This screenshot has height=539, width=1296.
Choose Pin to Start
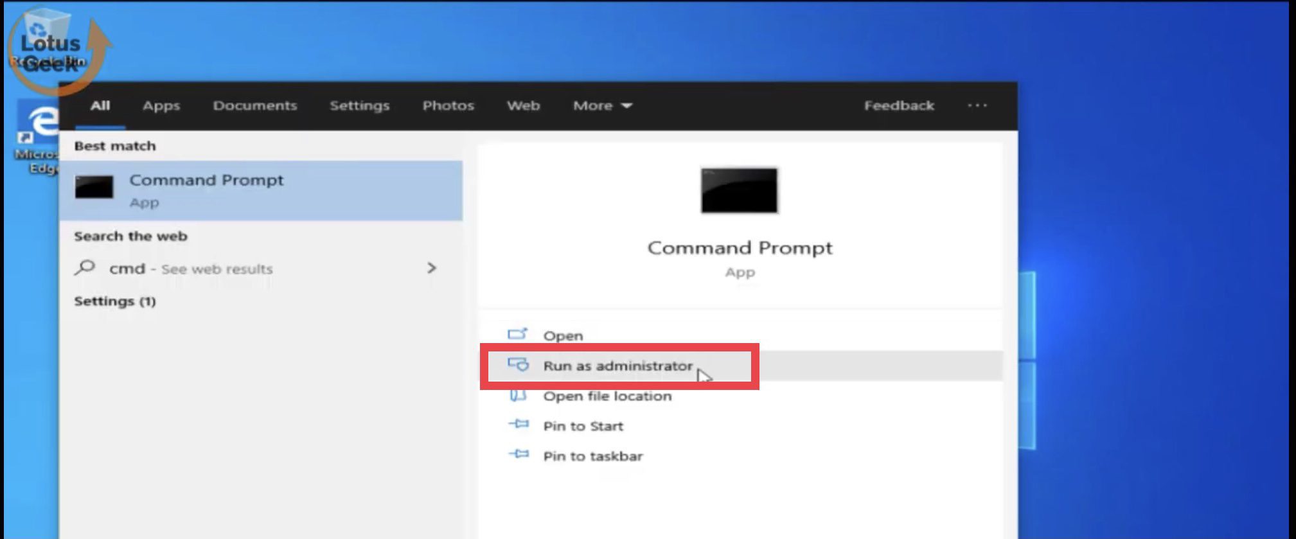(x=741, y=426)
